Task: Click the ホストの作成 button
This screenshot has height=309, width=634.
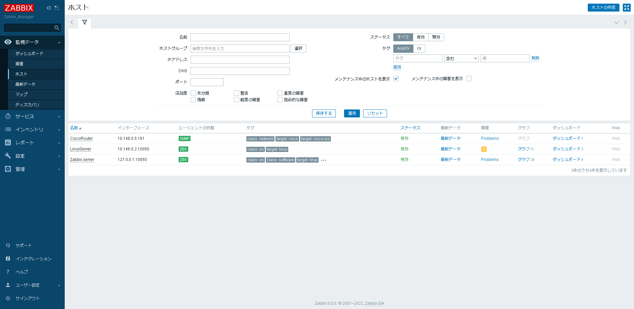Action: point(603,8)
